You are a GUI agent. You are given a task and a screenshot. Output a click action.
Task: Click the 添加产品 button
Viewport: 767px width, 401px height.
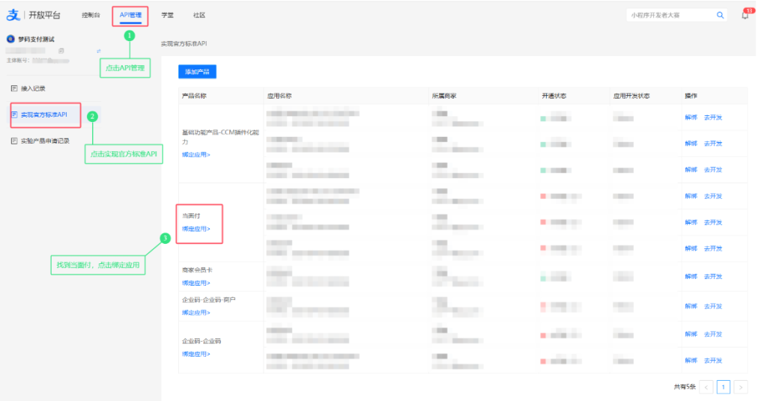(197, 71)
